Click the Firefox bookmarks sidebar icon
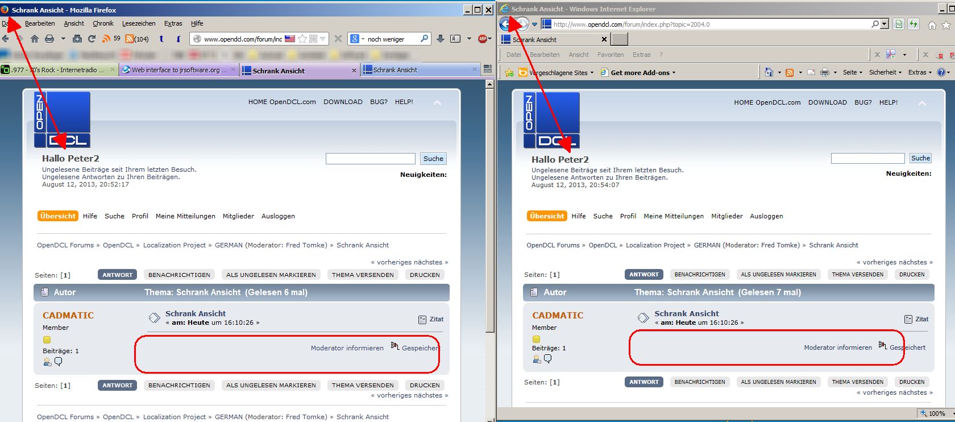Image resolution: width=955 pixels, height=422 pixels. pos(455,39)
